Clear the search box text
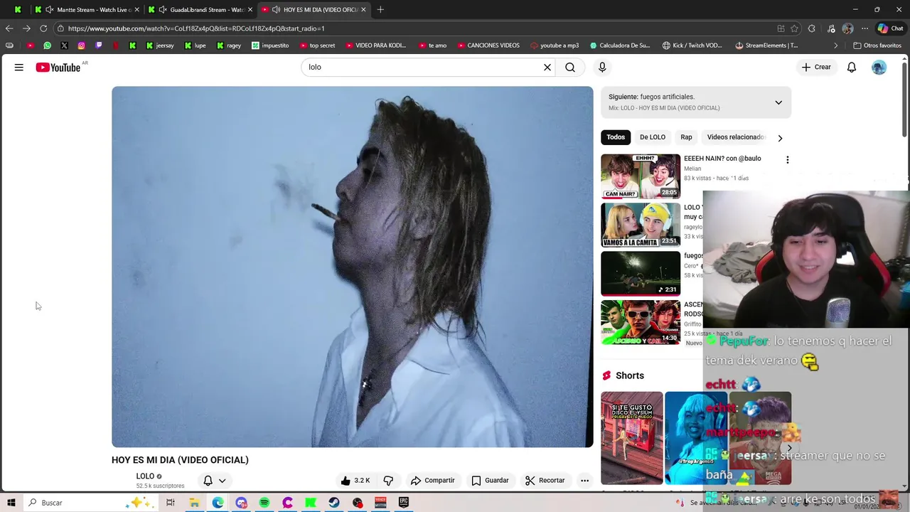 [547, 67]
